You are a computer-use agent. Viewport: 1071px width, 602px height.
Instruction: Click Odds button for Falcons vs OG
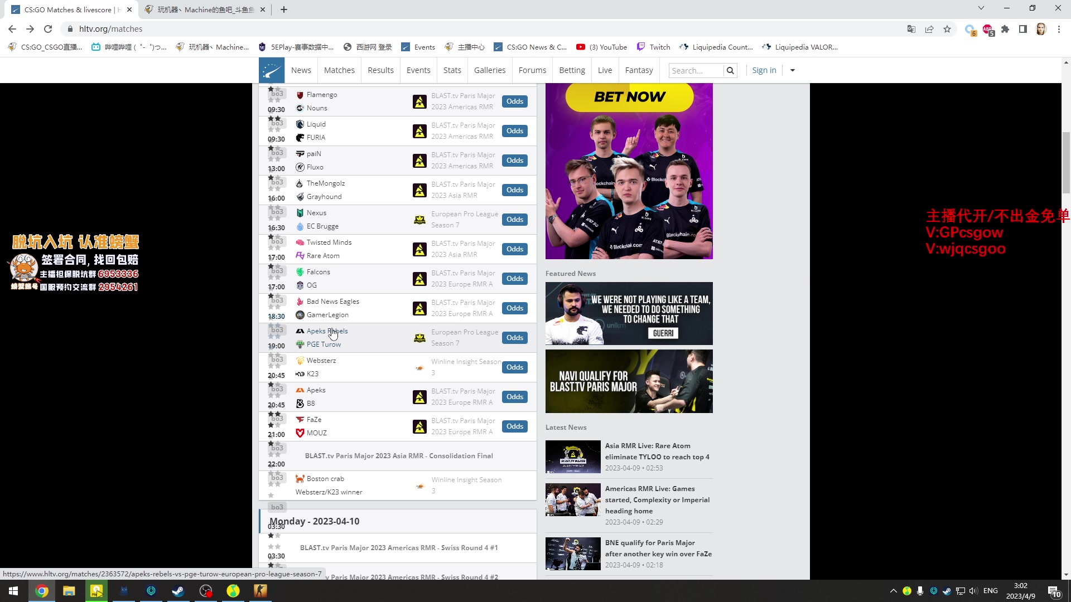(515, 279)
